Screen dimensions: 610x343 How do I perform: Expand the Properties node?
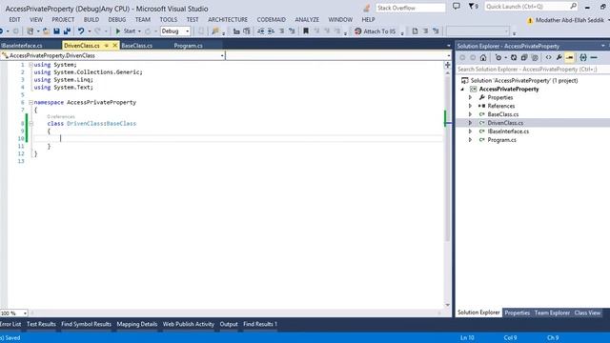tap(470, 97)
